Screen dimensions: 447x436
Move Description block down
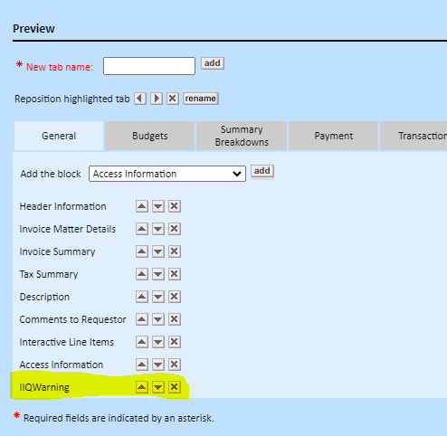coord(158,297)
